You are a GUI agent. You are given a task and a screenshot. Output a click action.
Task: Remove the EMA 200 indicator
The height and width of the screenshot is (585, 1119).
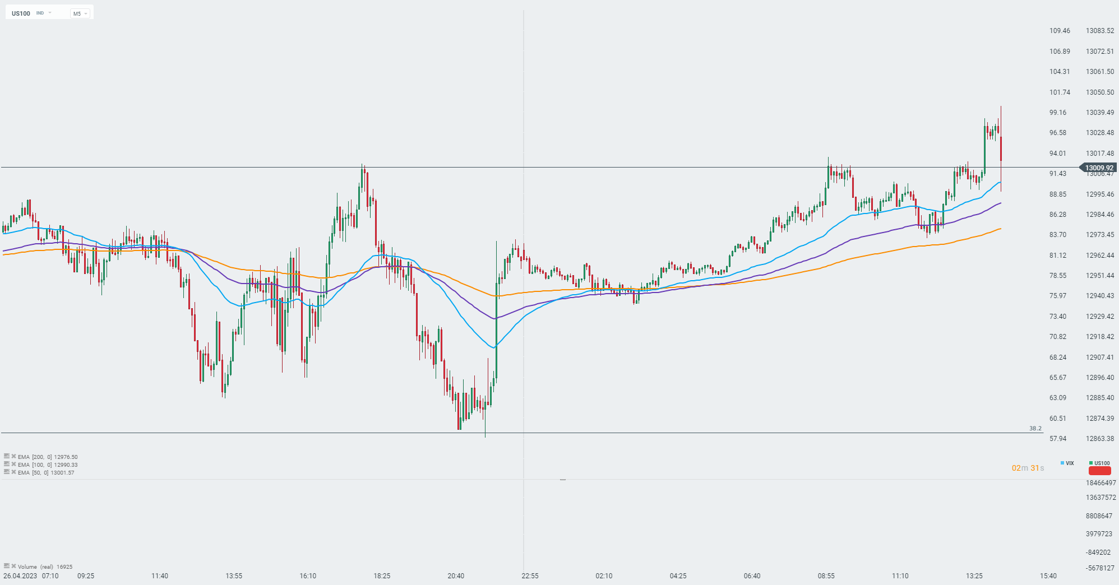coord(13,457)
